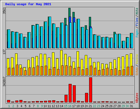
Task: Select day label '28' on x-axis
Action: pyautogui.click(x=119, y=106)
